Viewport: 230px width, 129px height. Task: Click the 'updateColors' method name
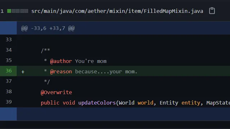97,103
